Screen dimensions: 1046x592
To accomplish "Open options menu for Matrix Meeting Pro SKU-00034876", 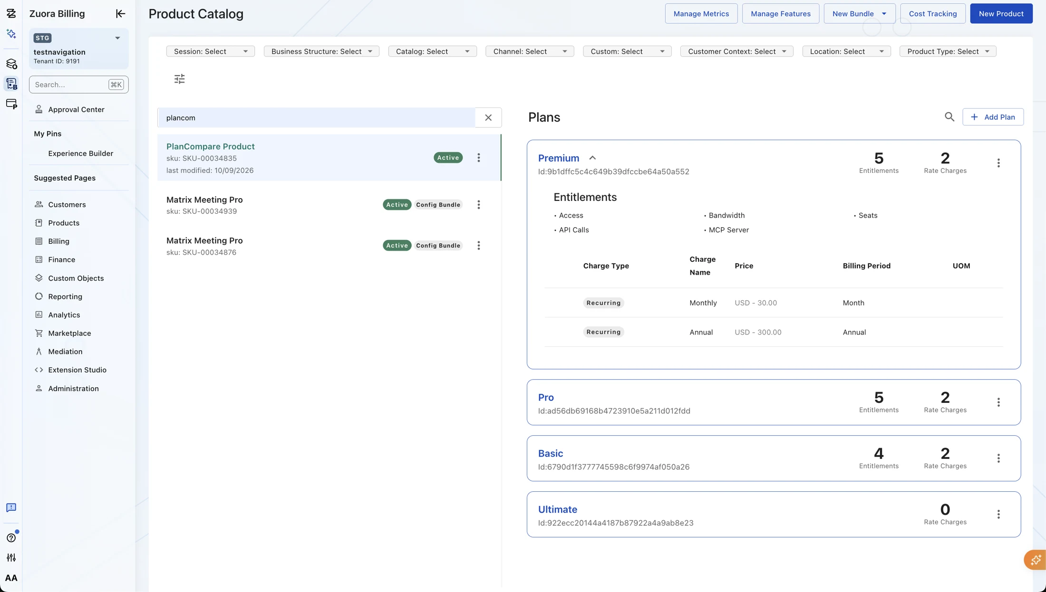I will [x=479, y=246].
